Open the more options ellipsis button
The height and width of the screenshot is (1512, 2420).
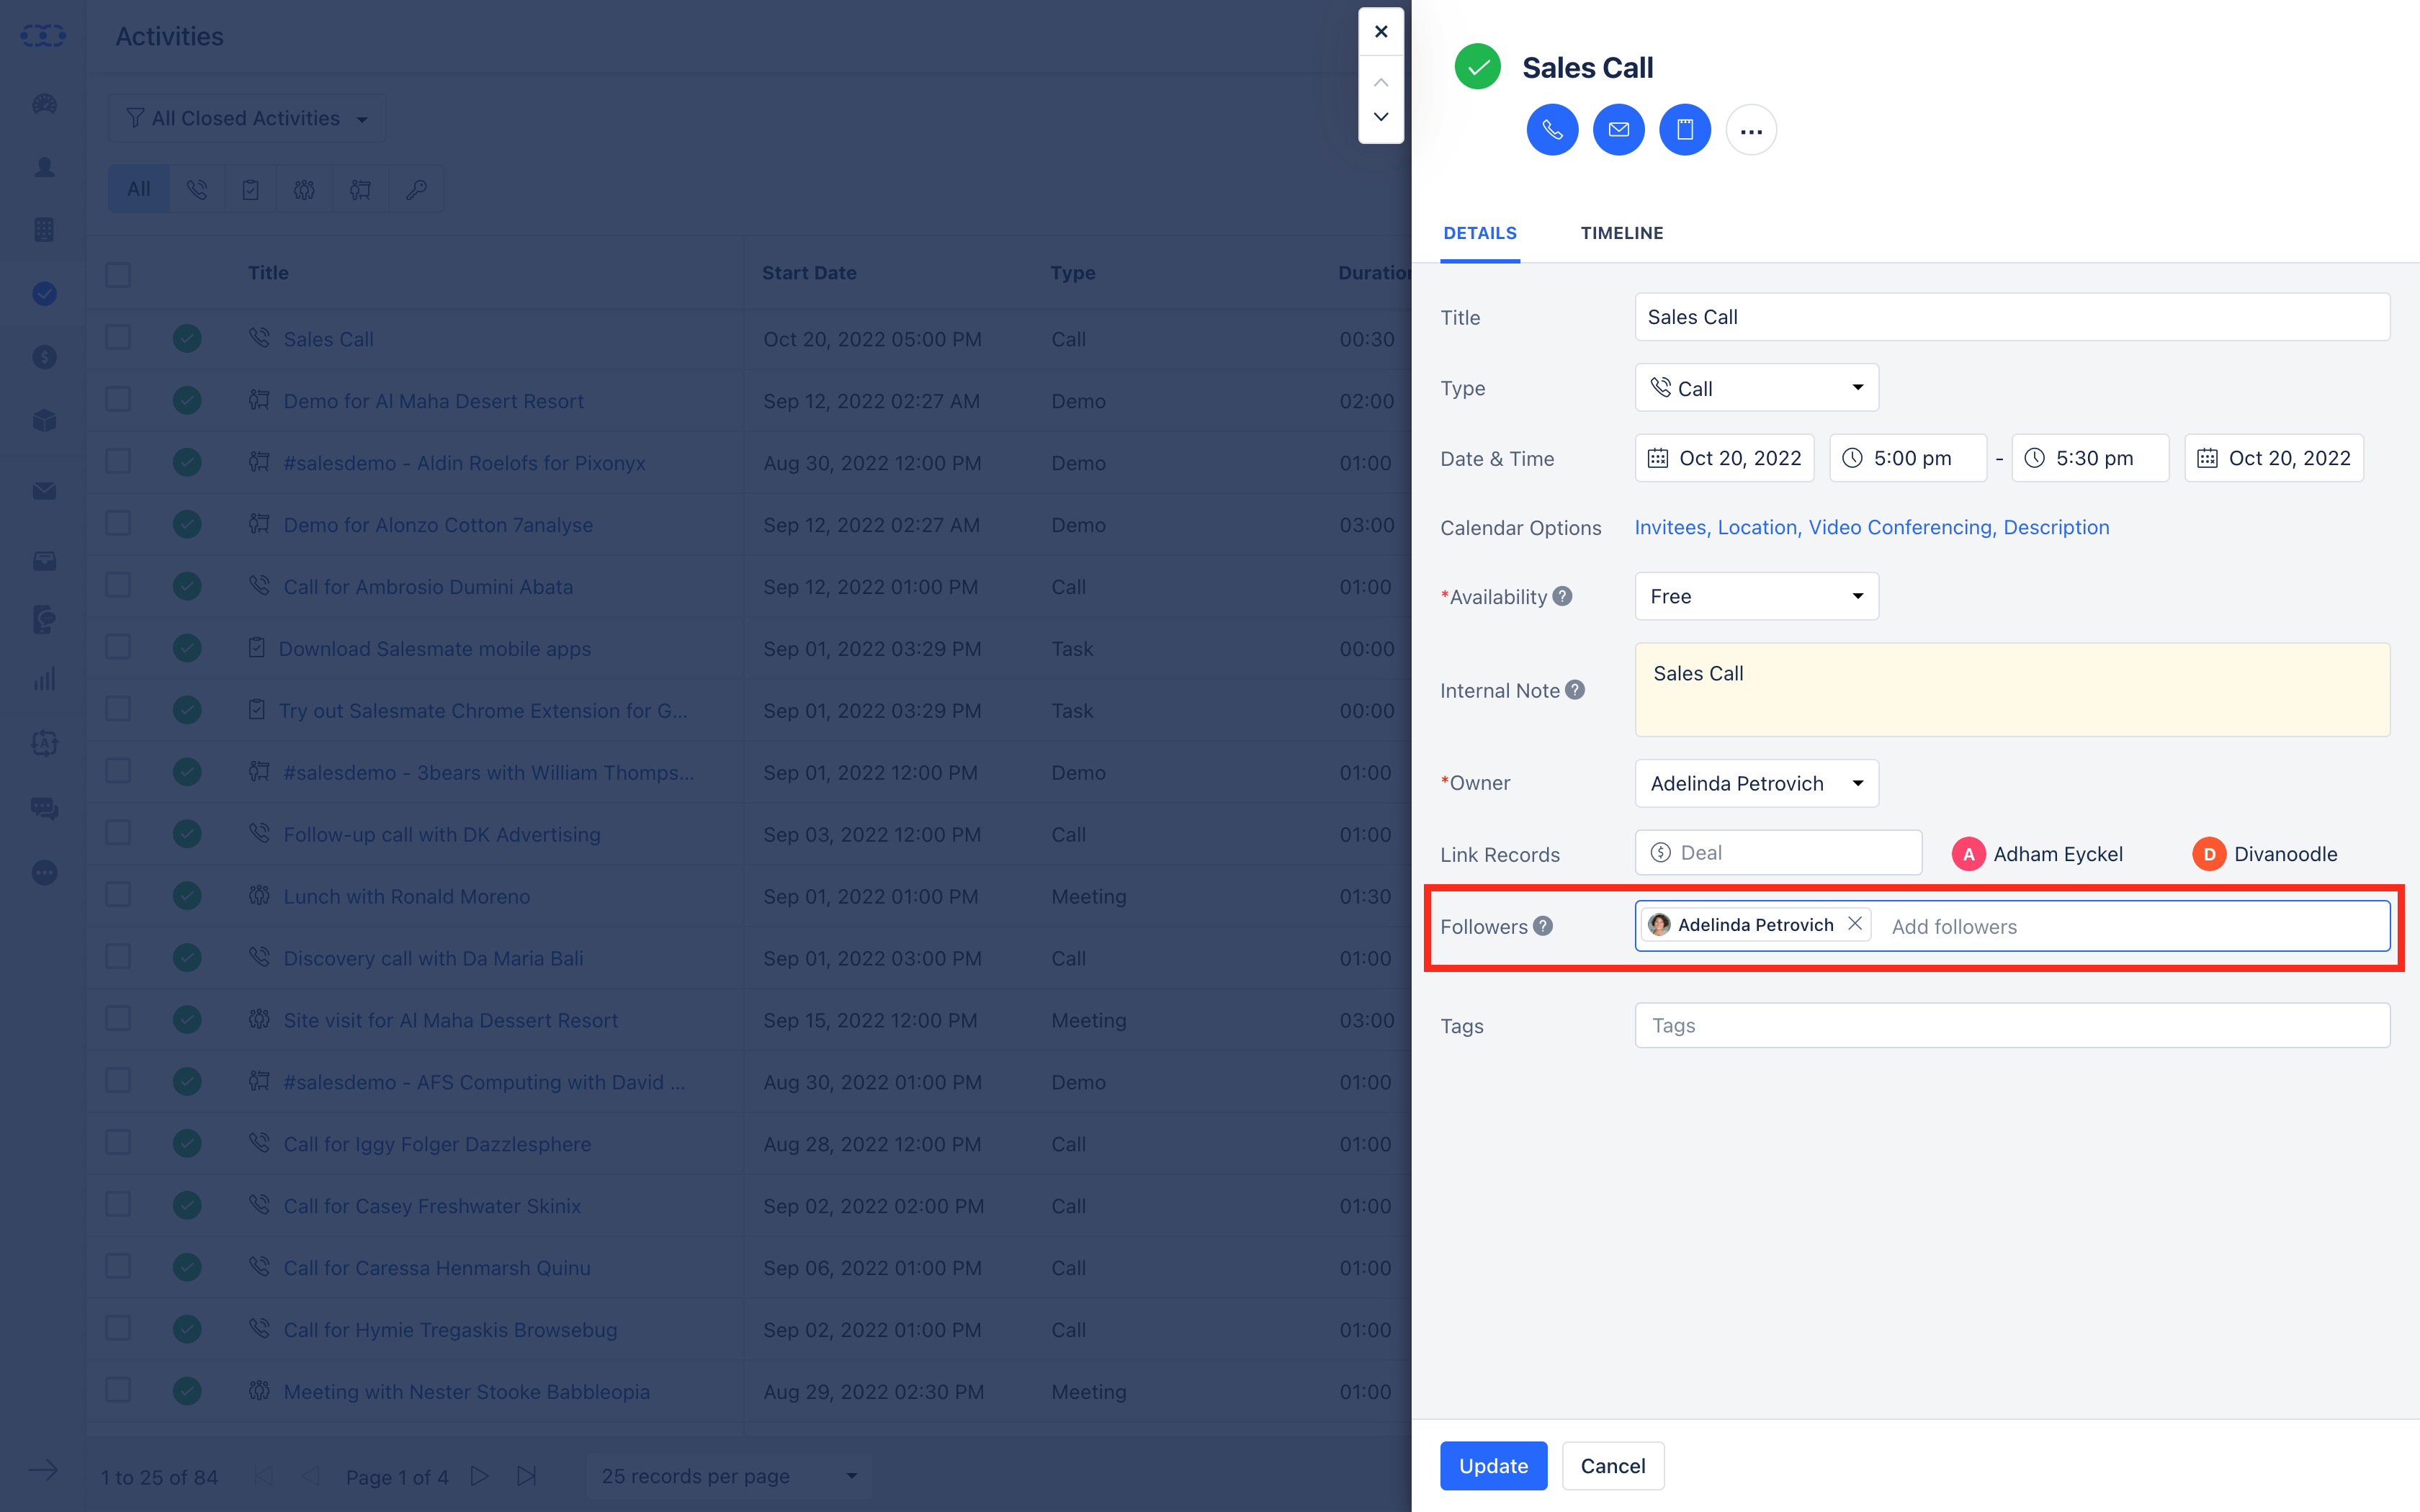[x=1751, y=130]
